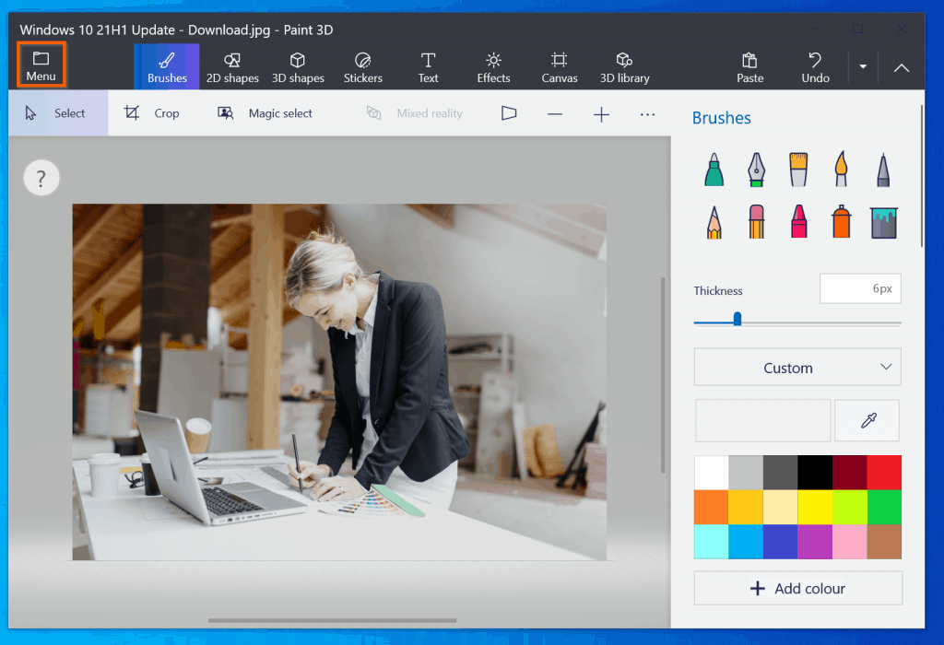
Task: Pick the dark grey colour swatch
Action: pos(780,473)
